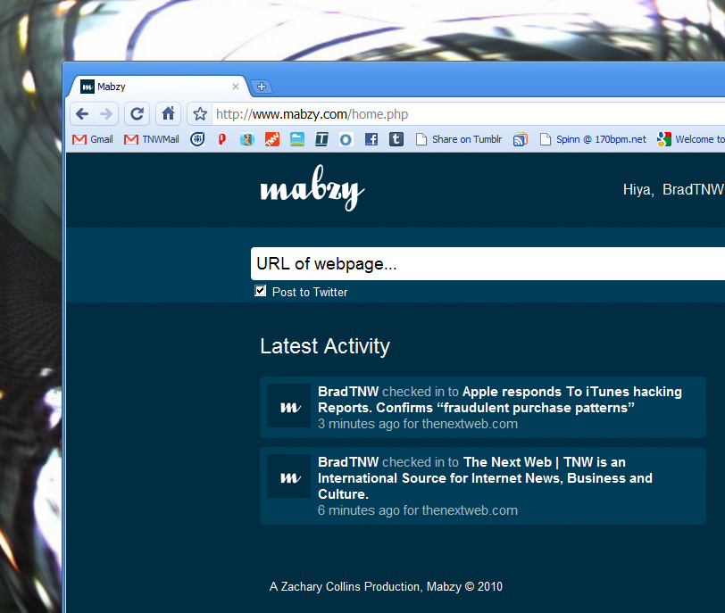Click the m avatar beside The Next Web check-in
This screenshot has height=613, width=725.
pos(289,476)
